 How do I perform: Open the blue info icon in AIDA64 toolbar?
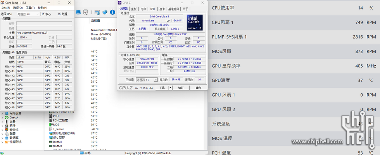click(x=112, y=12)
